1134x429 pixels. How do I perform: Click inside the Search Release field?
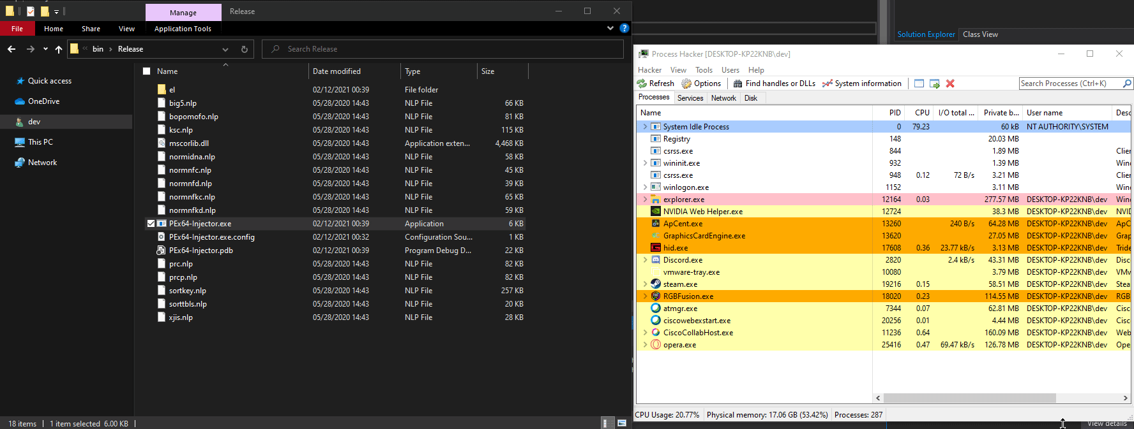442,49
